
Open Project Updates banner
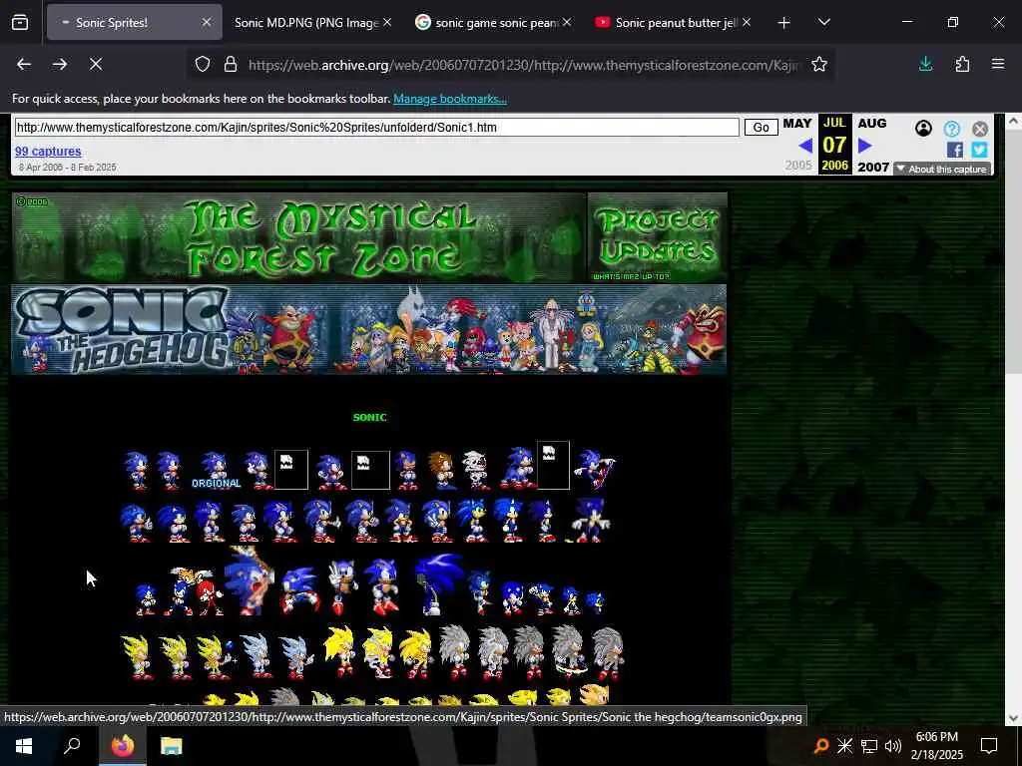[x=658, y=237]
